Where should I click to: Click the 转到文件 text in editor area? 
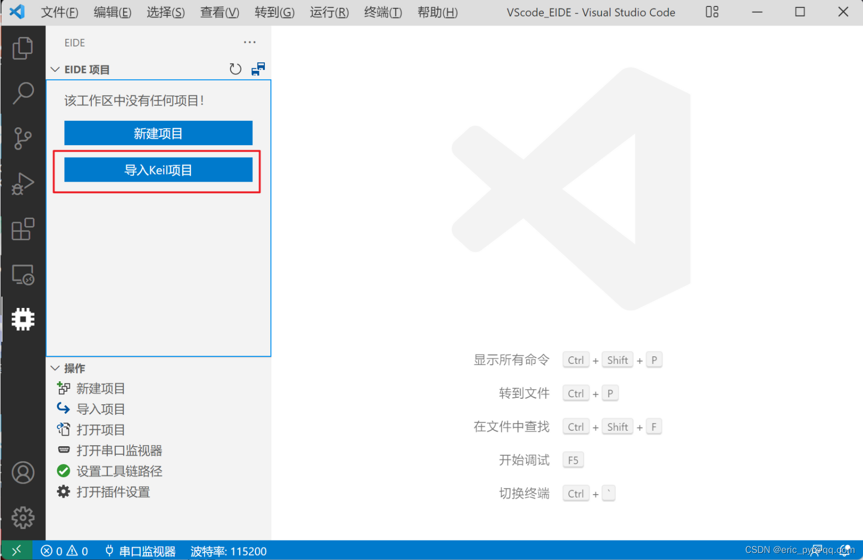click(x=524, y=393)
